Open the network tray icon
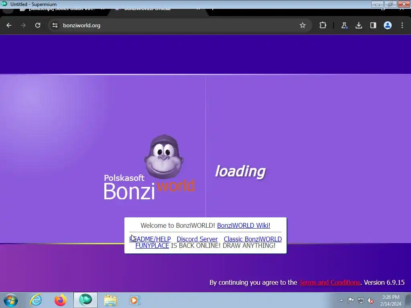411x308 pixels. click(x=361, y=300)
